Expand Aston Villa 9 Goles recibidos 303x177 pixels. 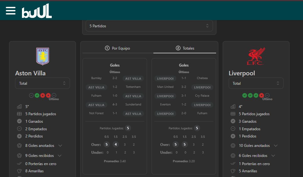(x=60, y=156)
